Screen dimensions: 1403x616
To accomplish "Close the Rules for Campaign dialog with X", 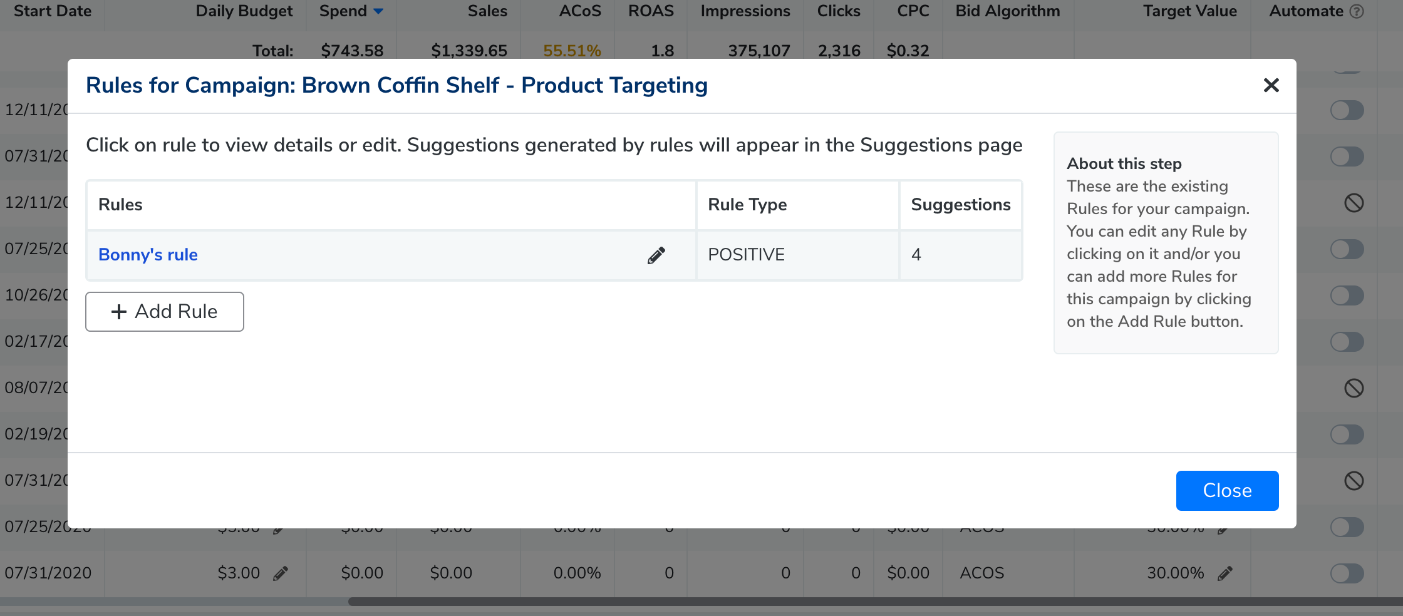I will [1271, 85].
